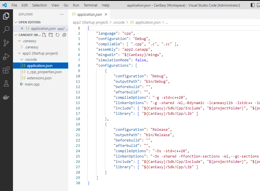260x191 pixels.
Task: Click line number 19 in the gutter
Action: [x=78, y=124]
